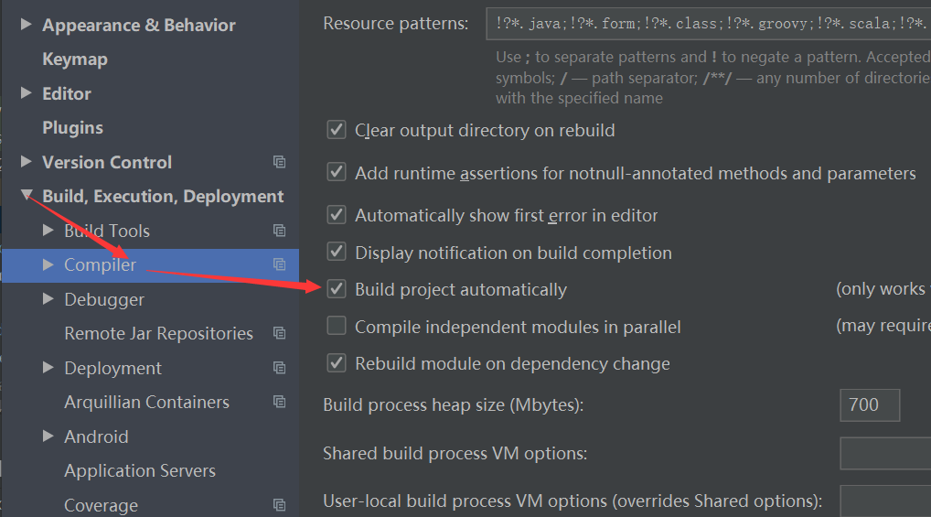The image size is (931, 517).
Task: Open the Plugins settings page
Action: pyautogui.click(x=72, y=128)
